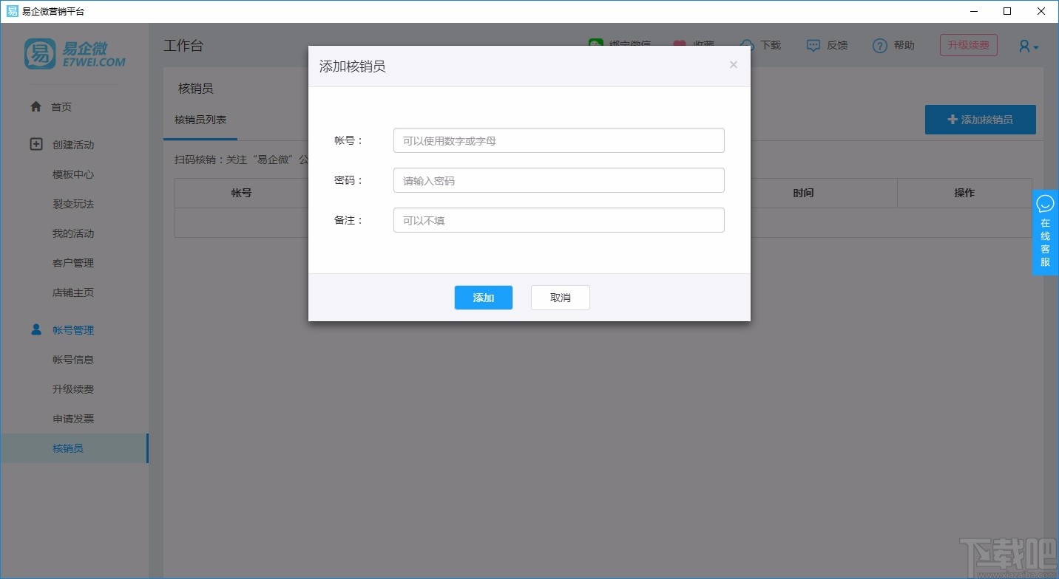Screen dimensions: 1059x579
Task: Click the red heart favorites icon
Action: click(x=680, y=45)
